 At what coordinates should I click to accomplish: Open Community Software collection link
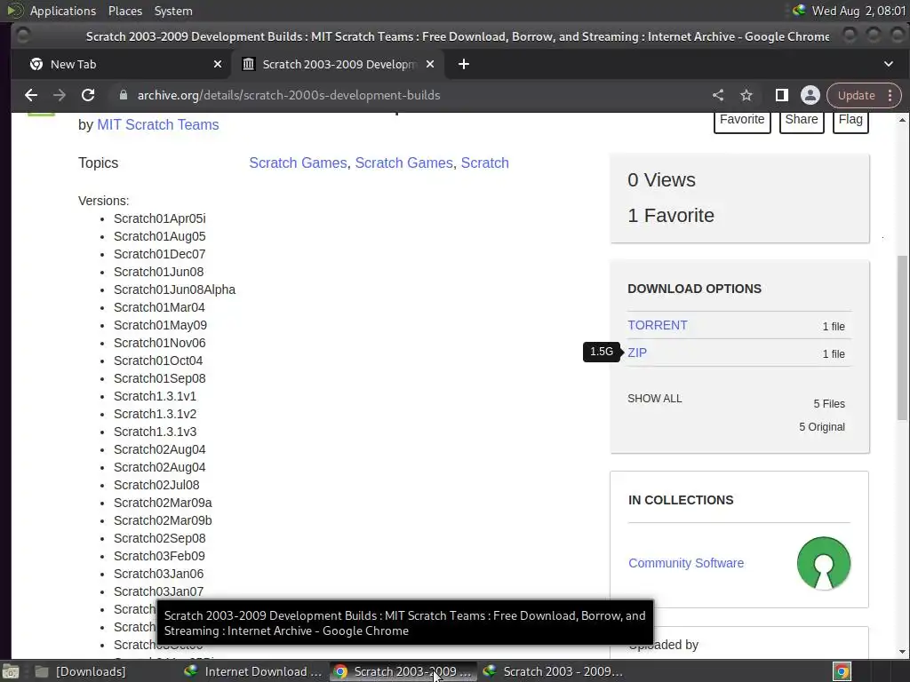click(x=686, y=563)
